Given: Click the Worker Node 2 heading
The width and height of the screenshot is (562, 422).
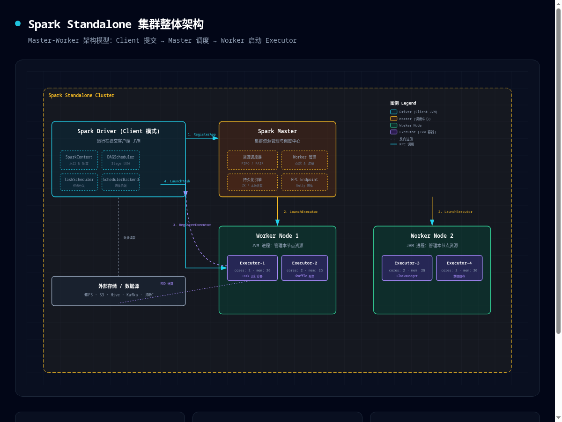Looking at the screenshot, I should (432, 236).
